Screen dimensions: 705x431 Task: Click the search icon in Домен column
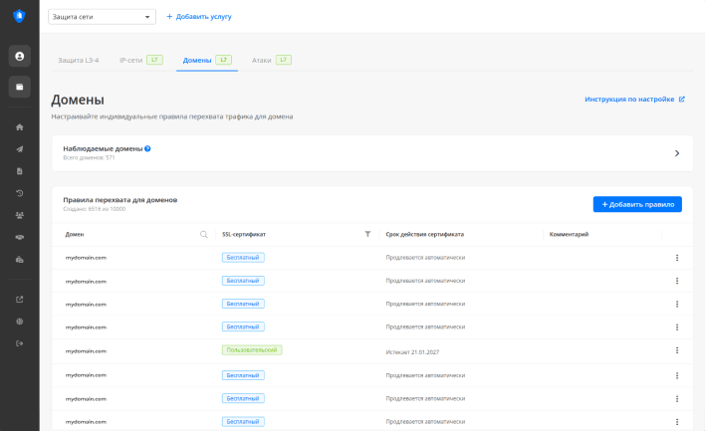click(204, 235)
